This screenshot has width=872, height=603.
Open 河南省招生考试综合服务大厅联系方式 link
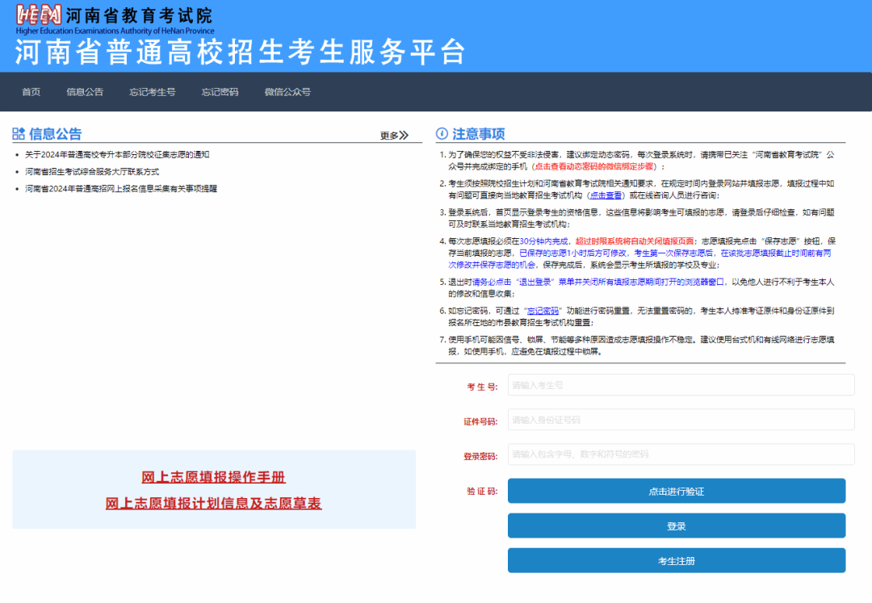pos(92,171)
